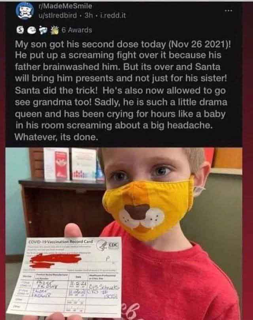Open the r/MadeMeSmile subreddit link

(x=65, y=6)
